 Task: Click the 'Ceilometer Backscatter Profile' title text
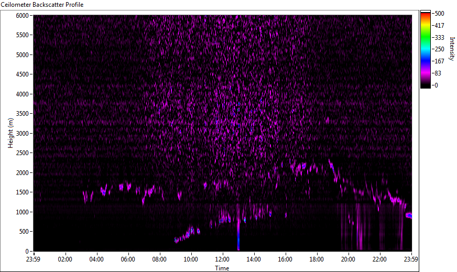point(42,5)
